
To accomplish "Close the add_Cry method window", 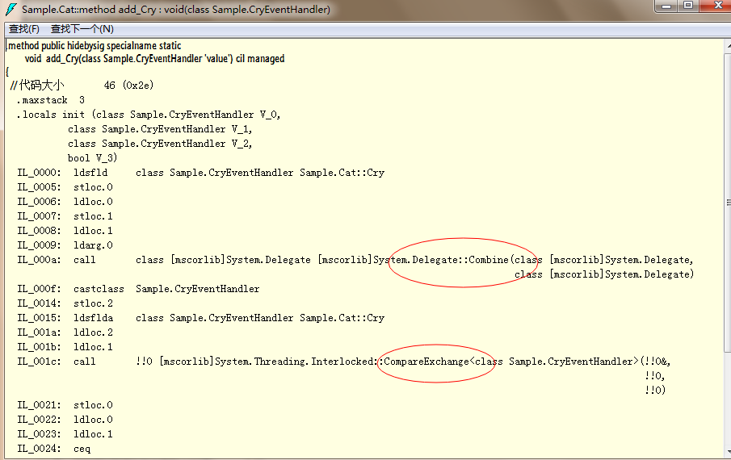I will pyautogui.click(x=717, y=6).
